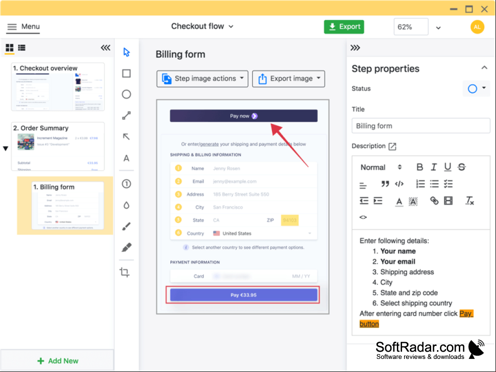Toggle HTML source view
This screenshot has width=496, height=372.
tap(363, 217)
